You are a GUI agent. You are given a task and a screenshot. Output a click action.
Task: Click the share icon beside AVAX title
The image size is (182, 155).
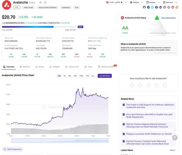pos(45,2)
